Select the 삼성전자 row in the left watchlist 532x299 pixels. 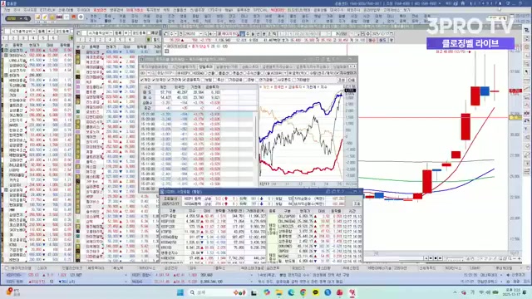pos(37,50)
